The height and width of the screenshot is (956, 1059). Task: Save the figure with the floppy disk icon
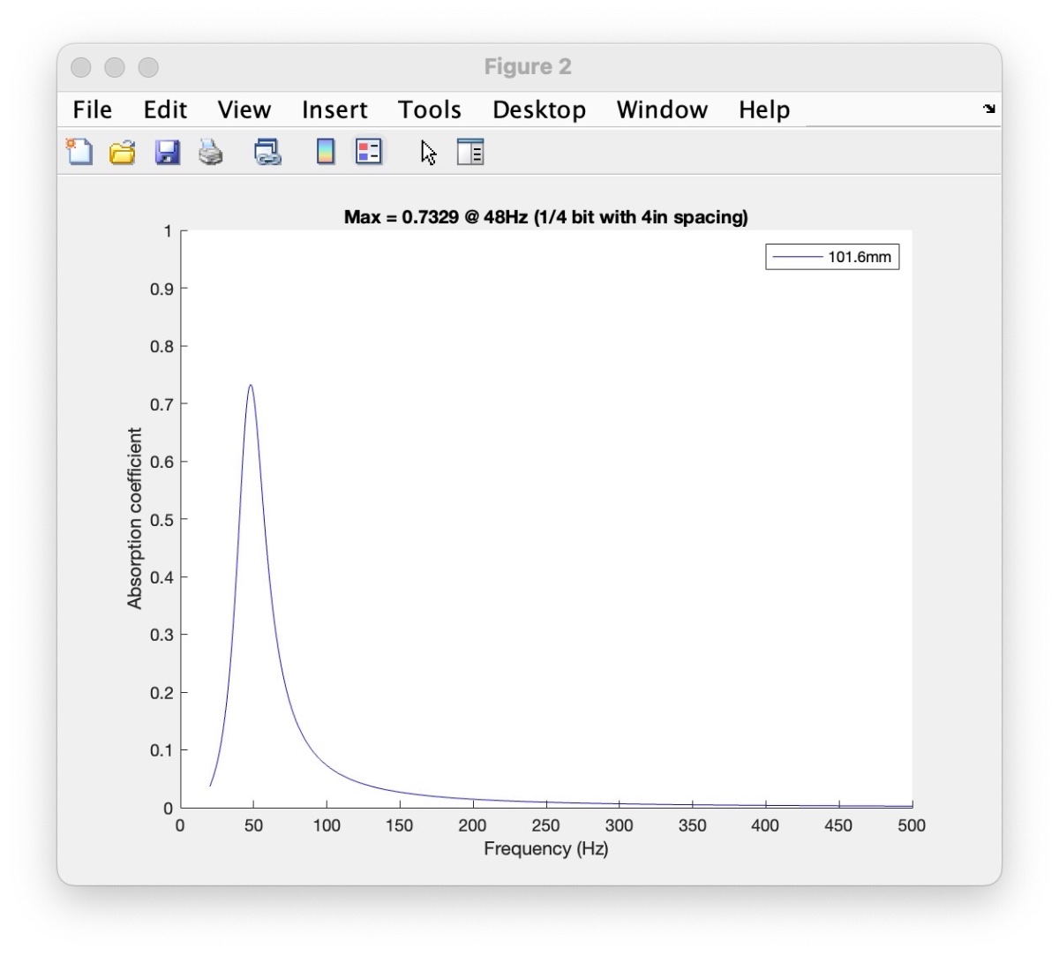[x=168, y=153]
